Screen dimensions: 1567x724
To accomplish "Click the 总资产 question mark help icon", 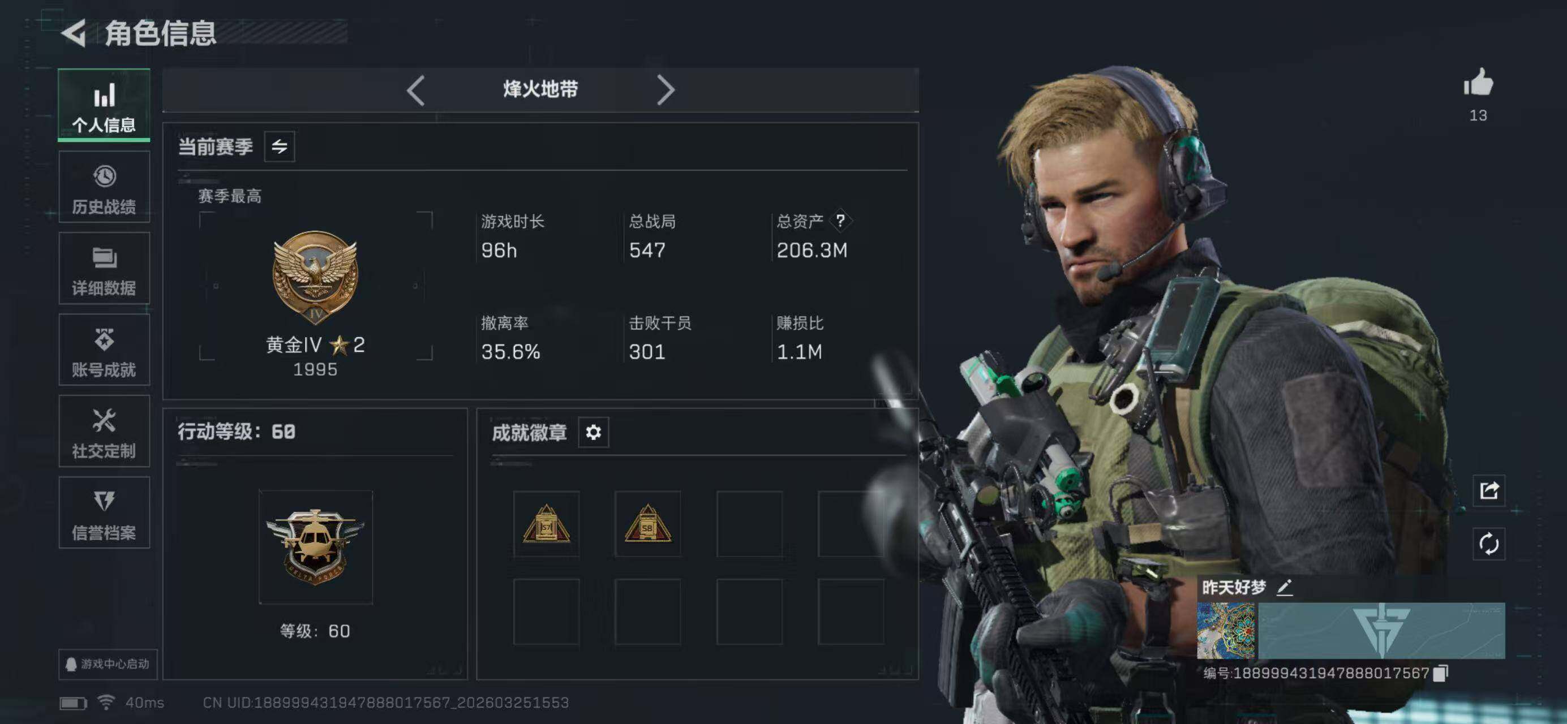I will point(840,221).
